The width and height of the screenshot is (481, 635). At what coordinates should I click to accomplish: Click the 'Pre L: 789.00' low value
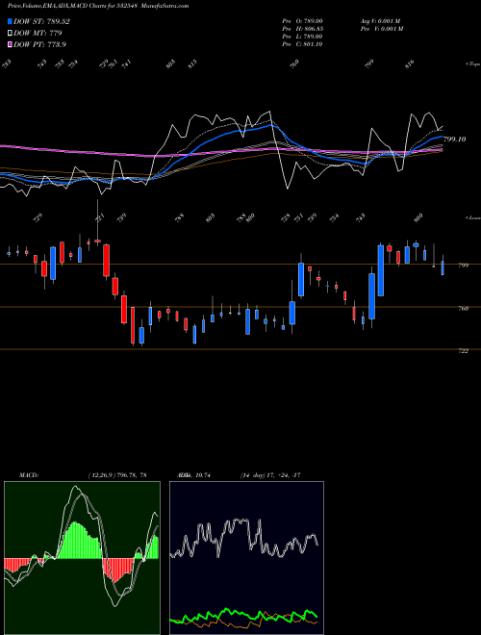(x=302, y=37)
